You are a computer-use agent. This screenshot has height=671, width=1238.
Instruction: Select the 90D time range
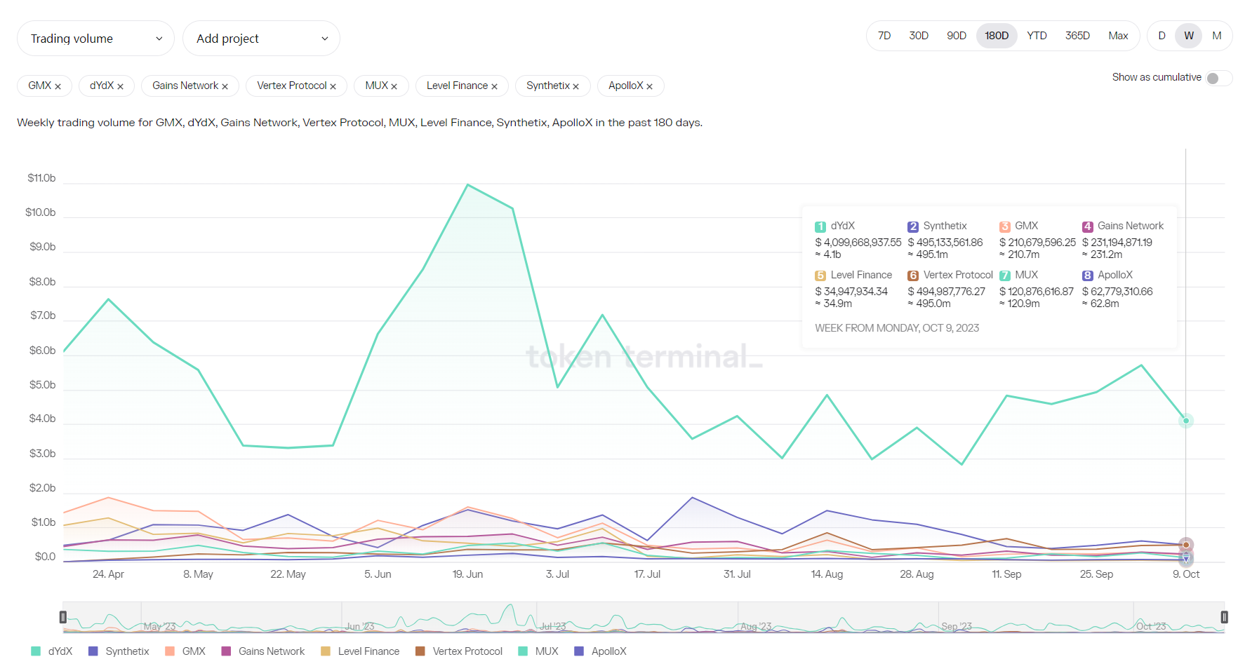(956, 36)
